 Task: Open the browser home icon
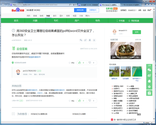click(147, 5)
